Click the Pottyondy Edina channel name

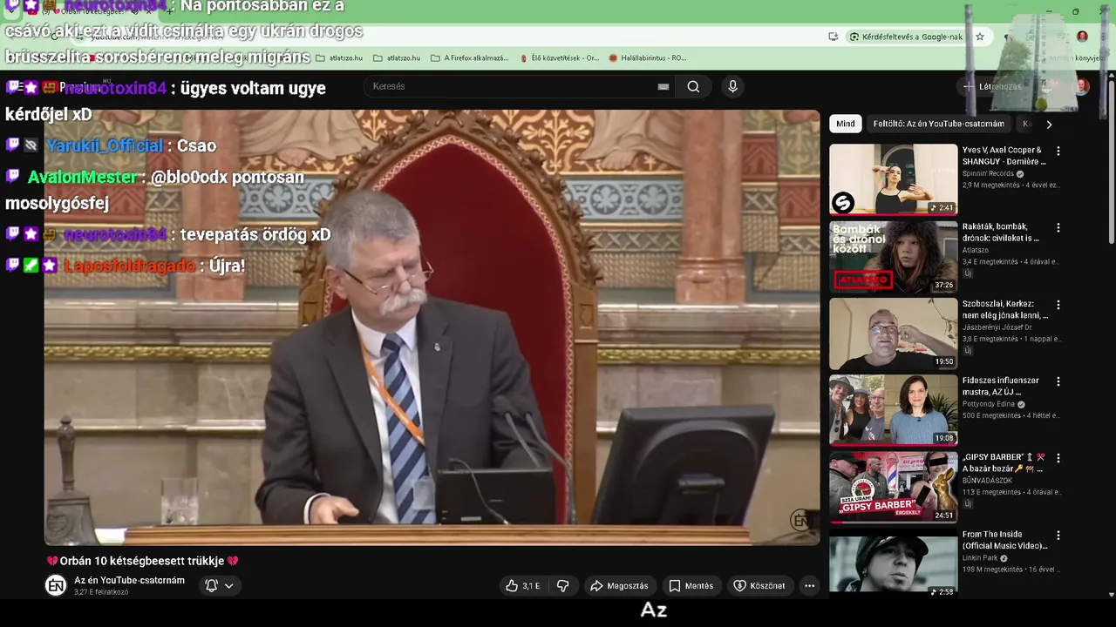click(989, 405)
